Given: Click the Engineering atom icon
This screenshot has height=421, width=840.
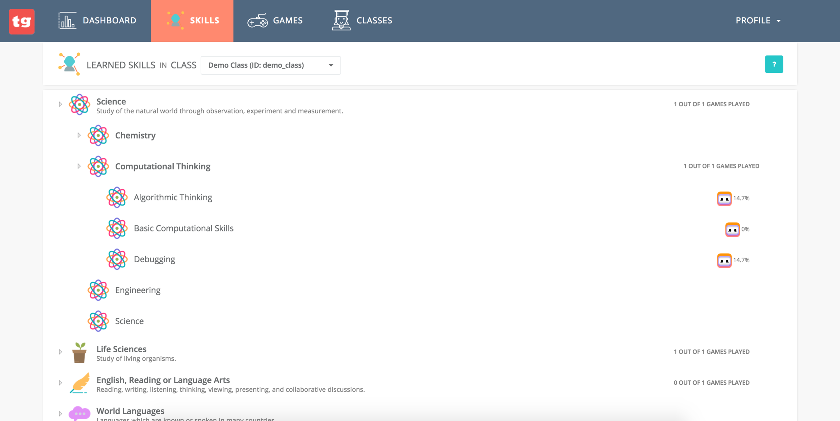Looking at the screenshot, I should coord(98,290).
